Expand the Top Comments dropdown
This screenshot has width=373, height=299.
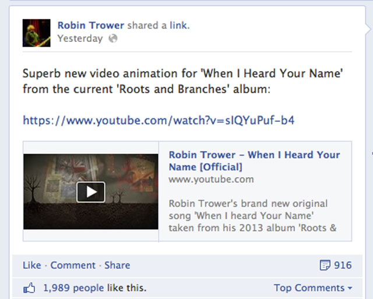(313, 288)
